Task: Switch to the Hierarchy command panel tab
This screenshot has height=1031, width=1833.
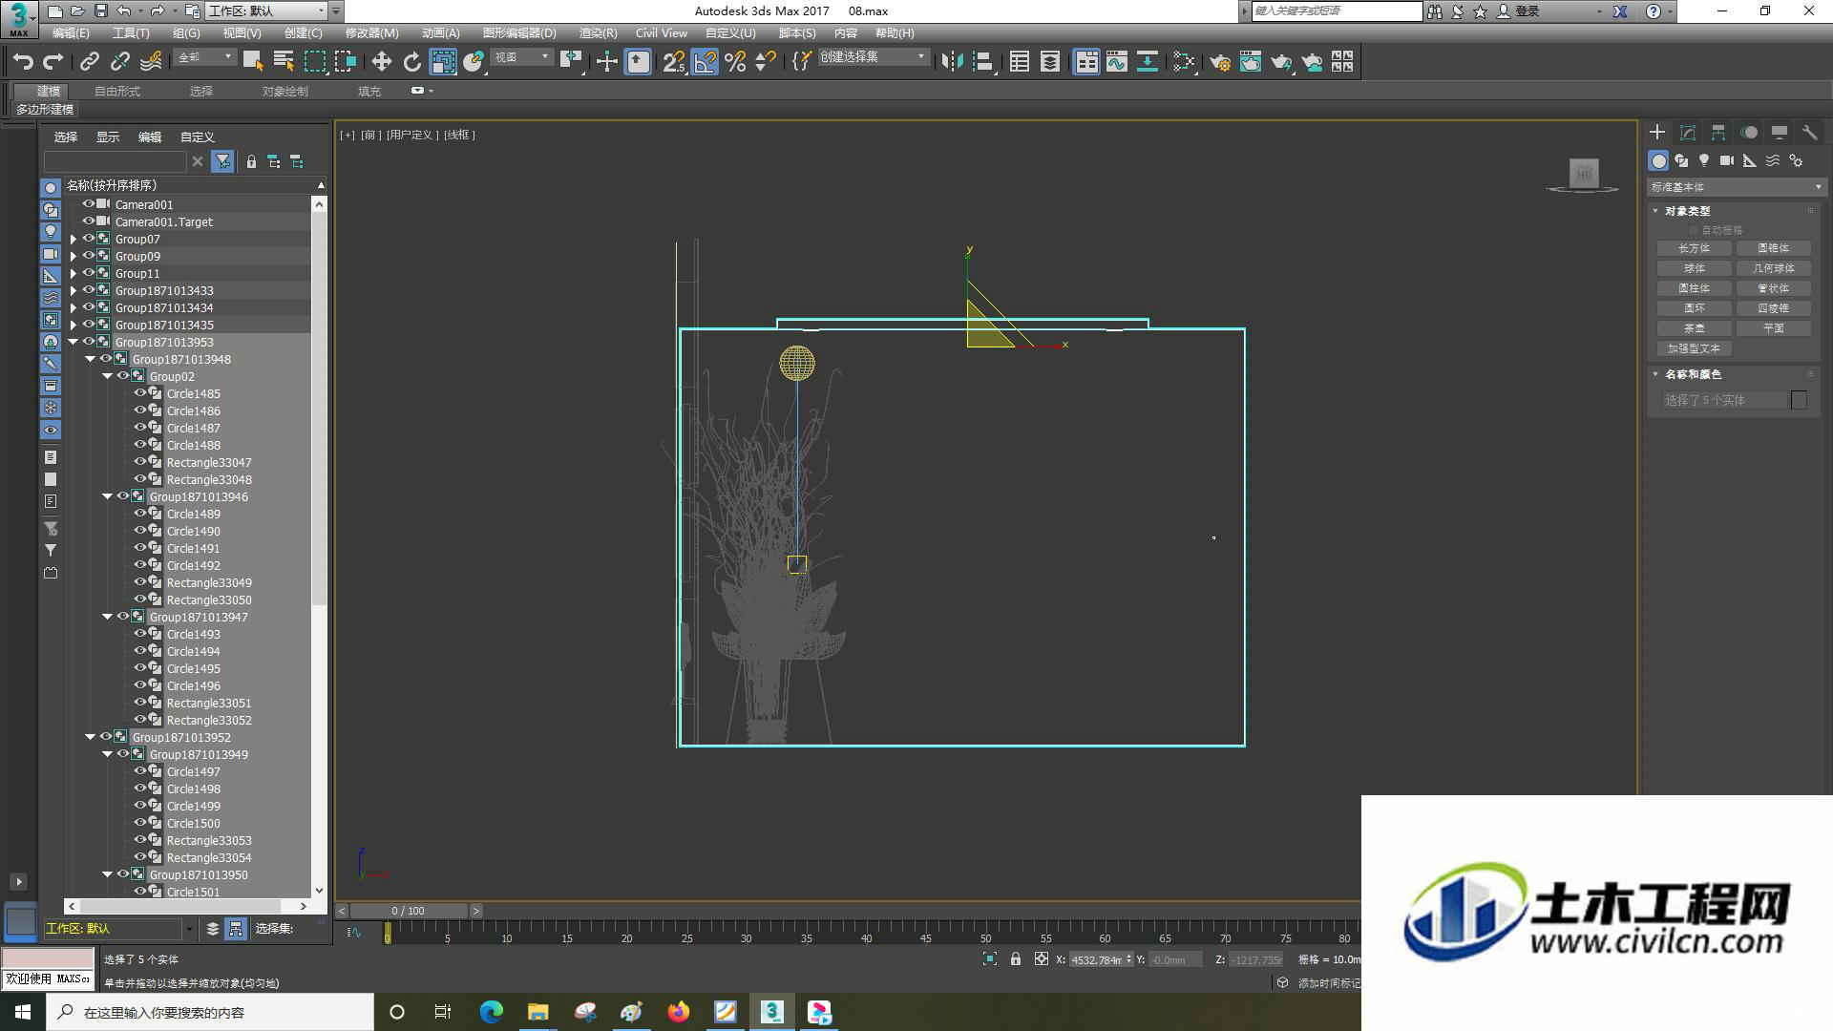Action: [1718, 133]
